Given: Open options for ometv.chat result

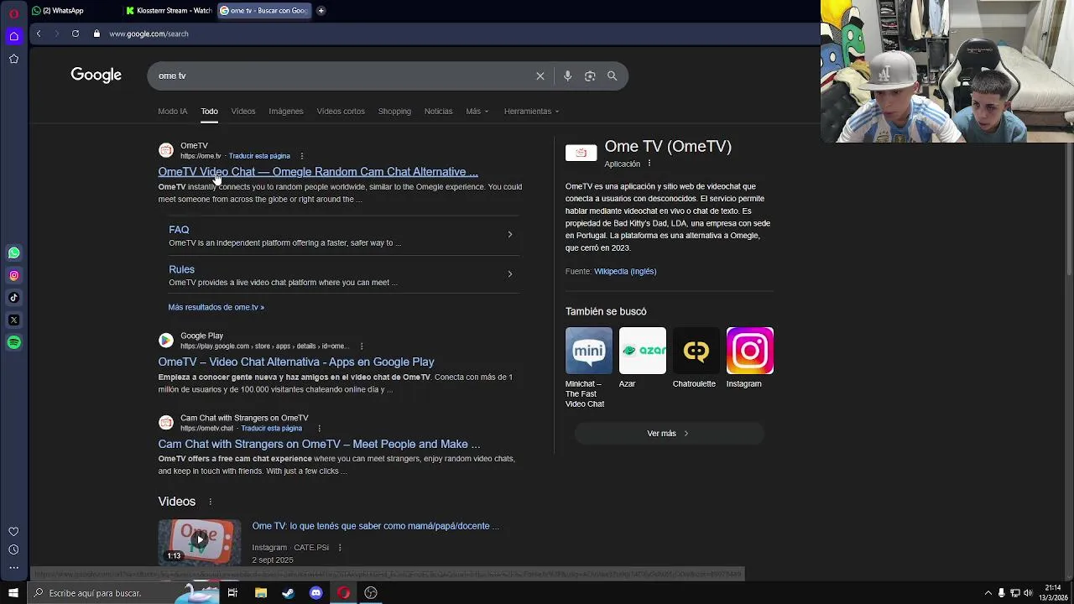Looking at the screenshot, I should point(319,429).
